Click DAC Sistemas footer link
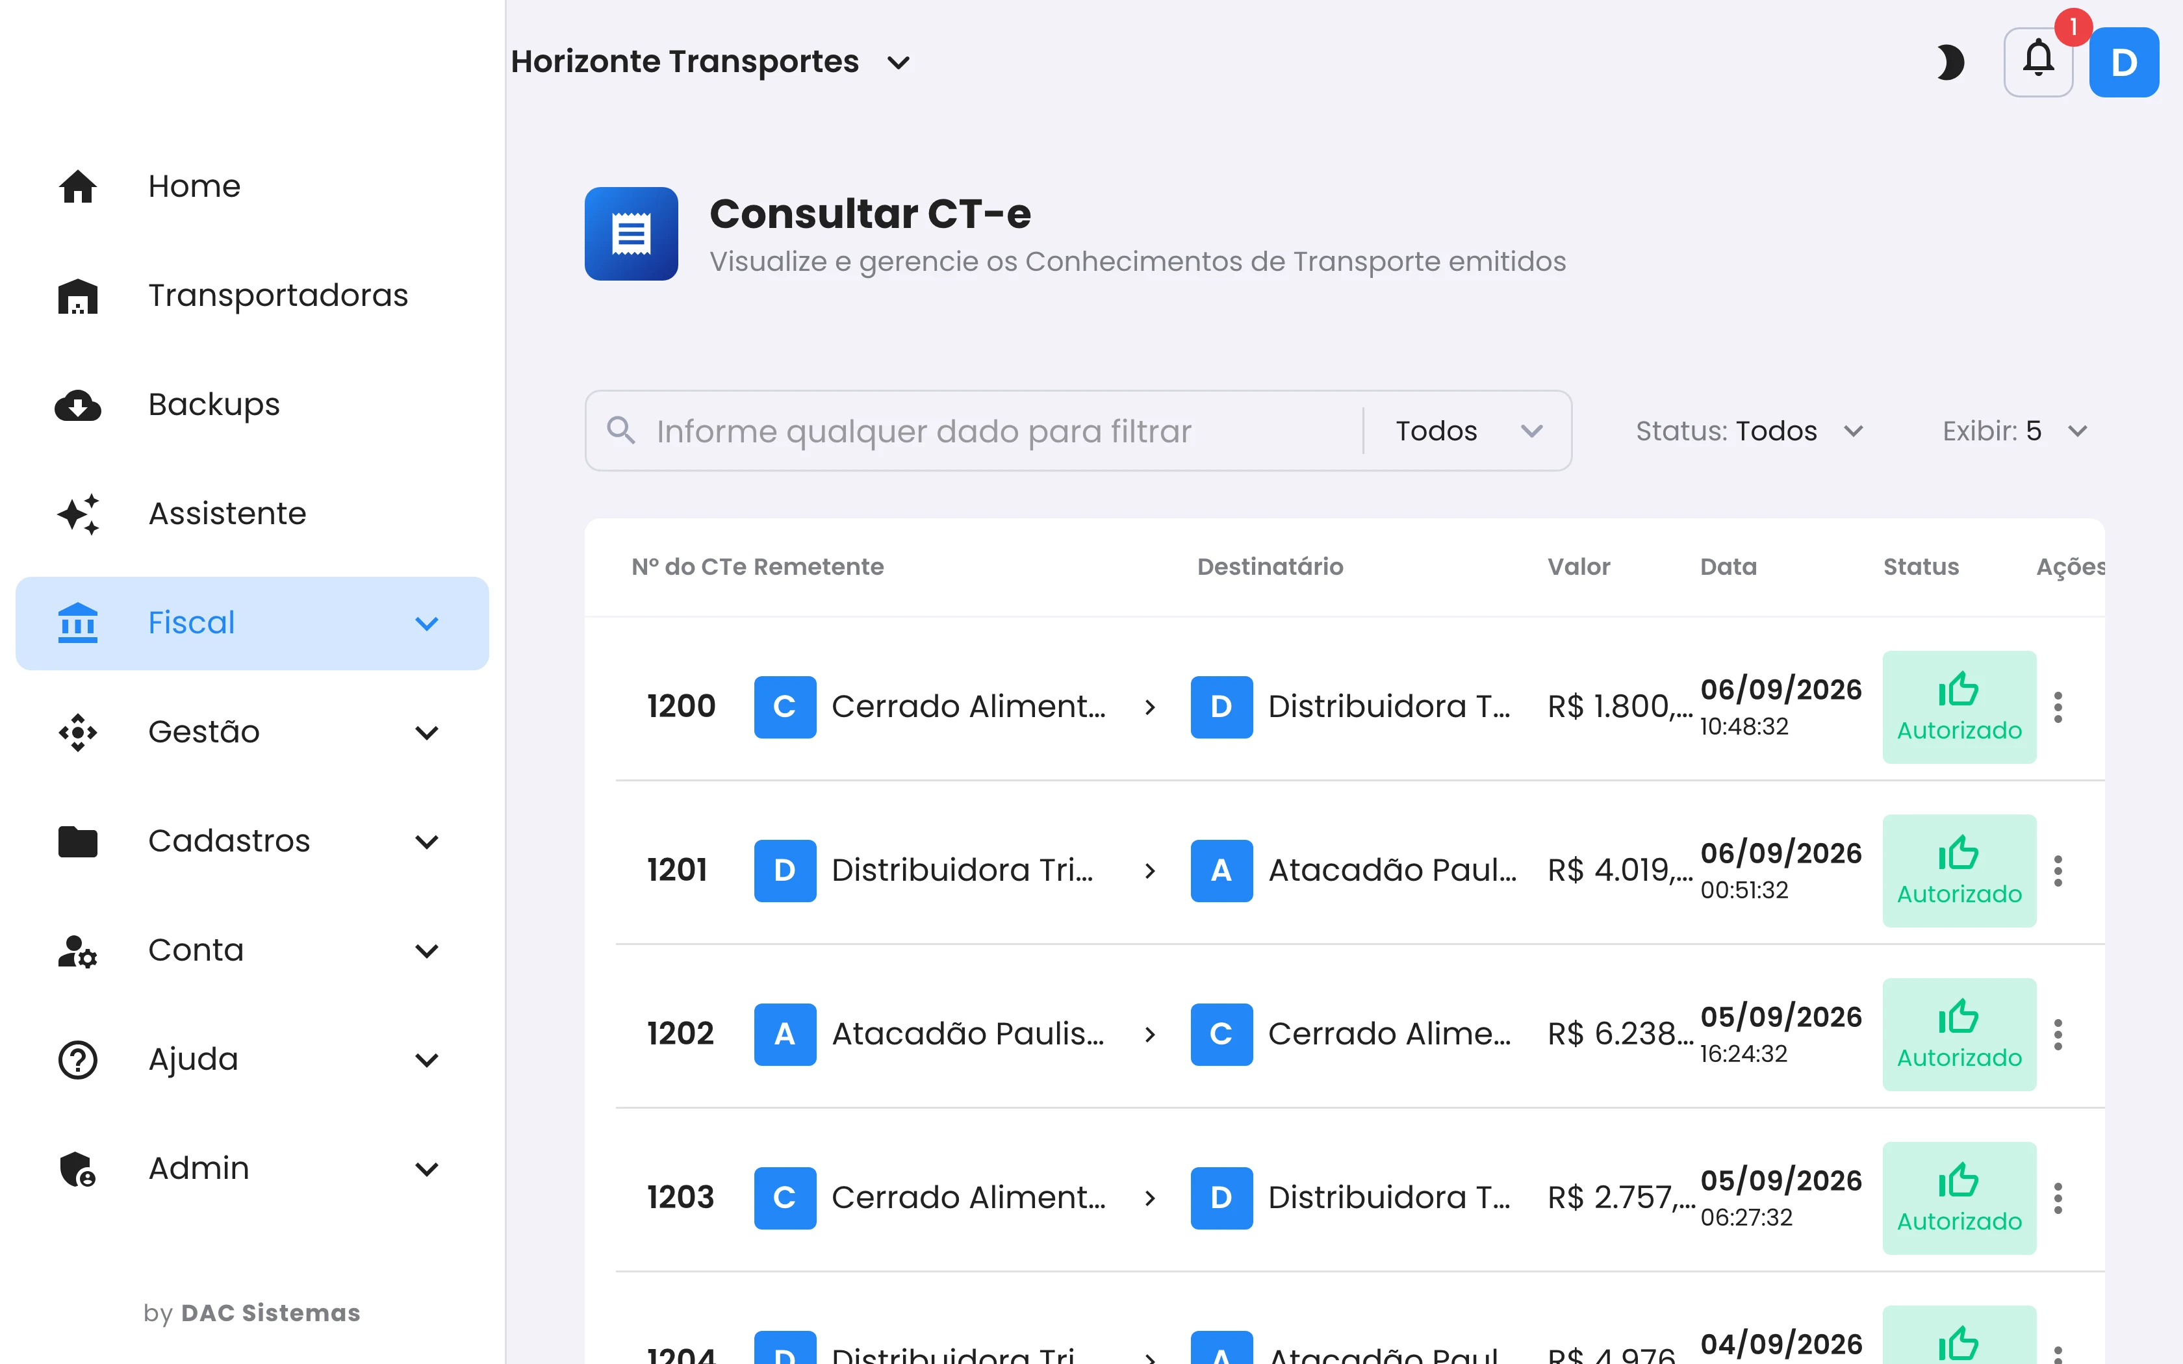This screenshot has width=2183, height=1364. [271, 1313]
